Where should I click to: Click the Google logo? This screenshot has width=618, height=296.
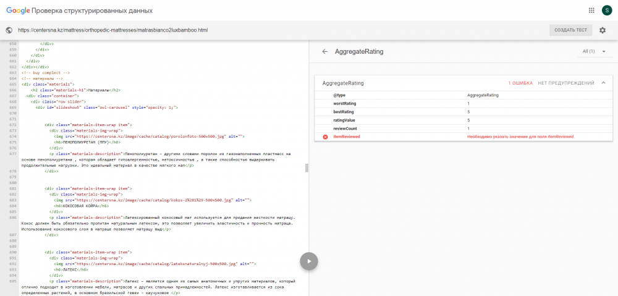[18, 11]
